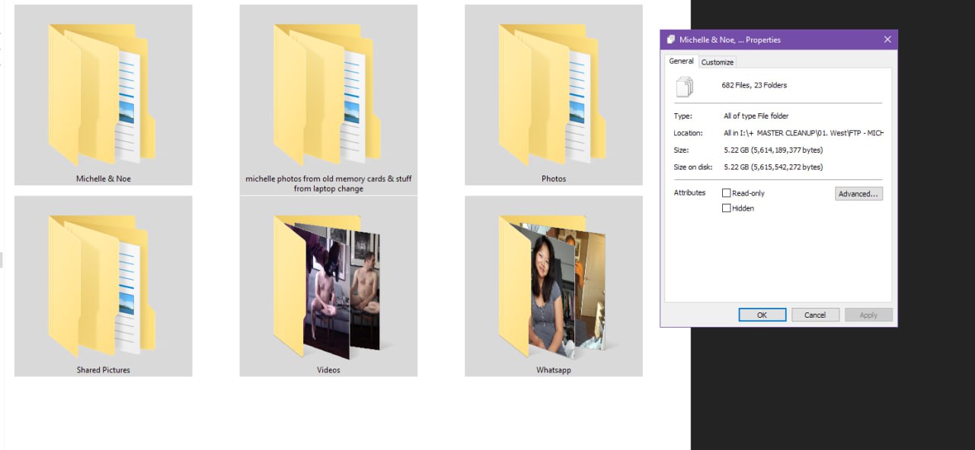Click the Videos folder icon
The image size is (975, 450).
tap(328, 286)
